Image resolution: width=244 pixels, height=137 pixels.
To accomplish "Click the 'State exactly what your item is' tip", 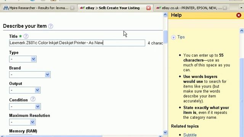I will (206, 113).
